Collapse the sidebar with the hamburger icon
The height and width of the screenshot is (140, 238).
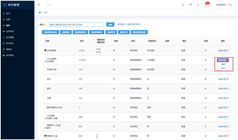click(x=39, y=5)
